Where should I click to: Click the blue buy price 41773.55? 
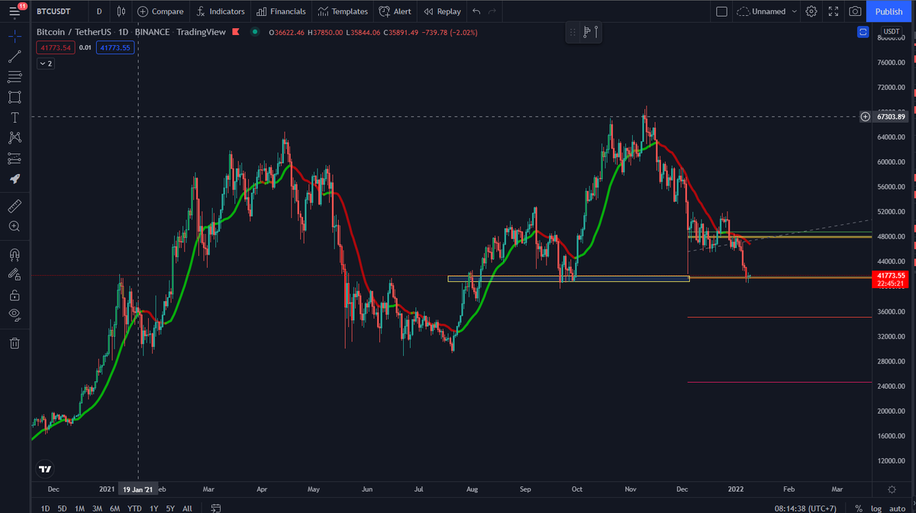tap(115, 47)
